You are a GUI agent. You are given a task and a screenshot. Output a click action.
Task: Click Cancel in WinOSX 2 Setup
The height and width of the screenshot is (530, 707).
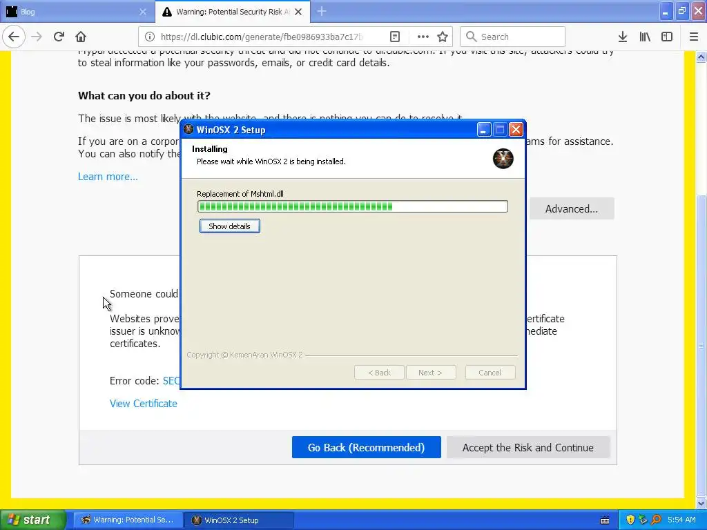(490, 373)
